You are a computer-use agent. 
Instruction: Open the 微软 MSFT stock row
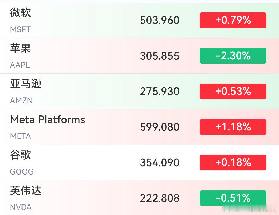click(139, 20)
